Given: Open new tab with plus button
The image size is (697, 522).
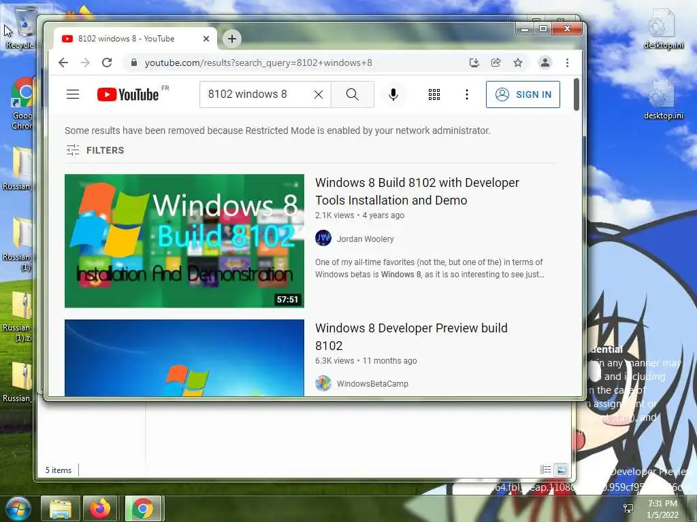Looking at the screenshot, I should (232, 39).
